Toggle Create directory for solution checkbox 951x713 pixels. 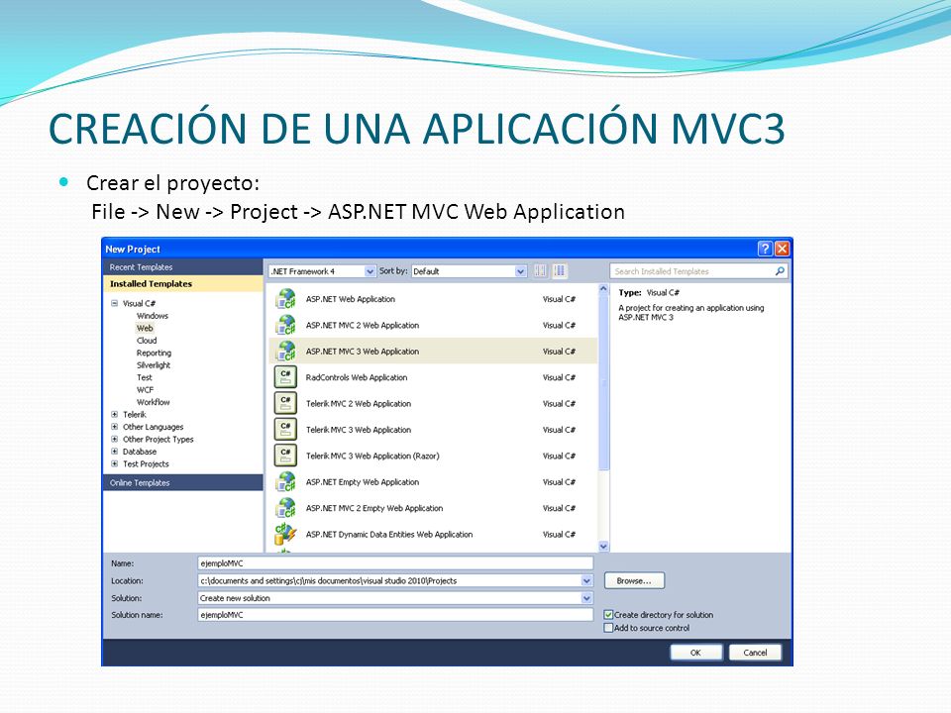coord(608,615)
